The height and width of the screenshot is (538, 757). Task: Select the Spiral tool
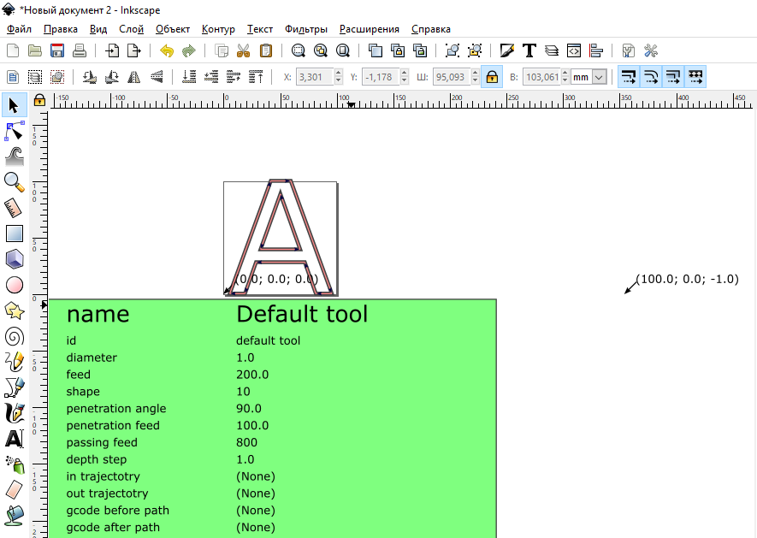[x=14, y=337]
